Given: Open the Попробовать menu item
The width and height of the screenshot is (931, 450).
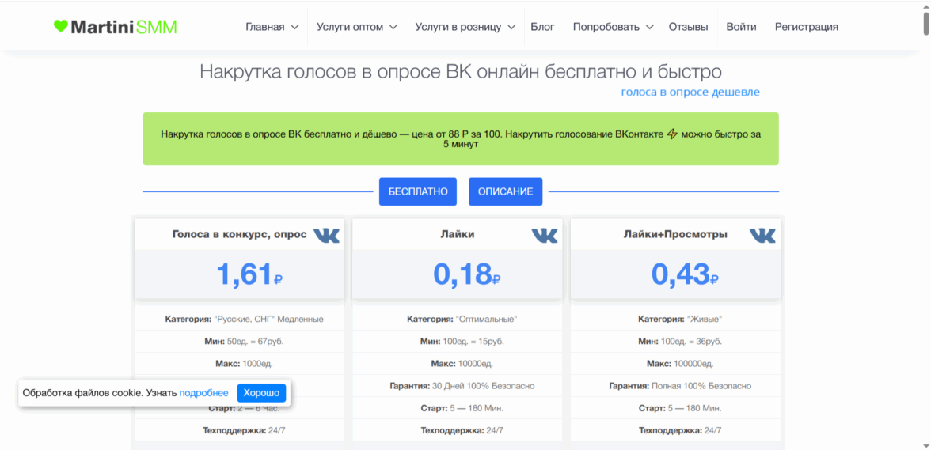Looking at the screenshot, I should click(x=606, y=27).
